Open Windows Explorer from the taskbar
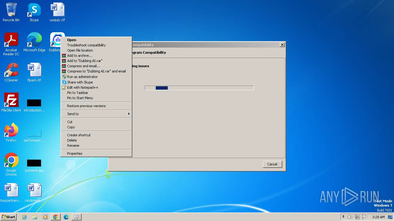Viewport: 394px width, 221px height. [35, 217]
